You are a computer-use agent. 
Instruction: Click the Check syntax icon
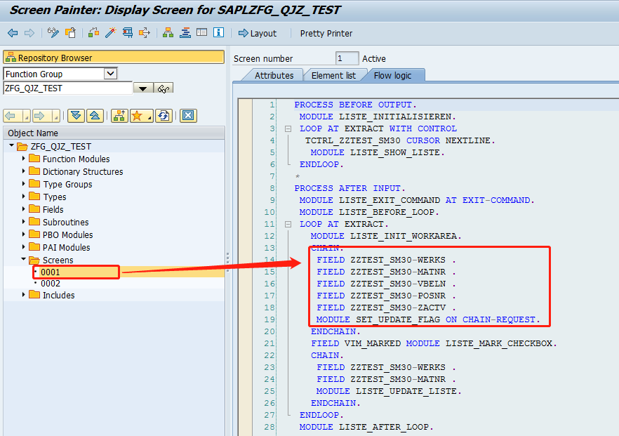click(93, 33)
